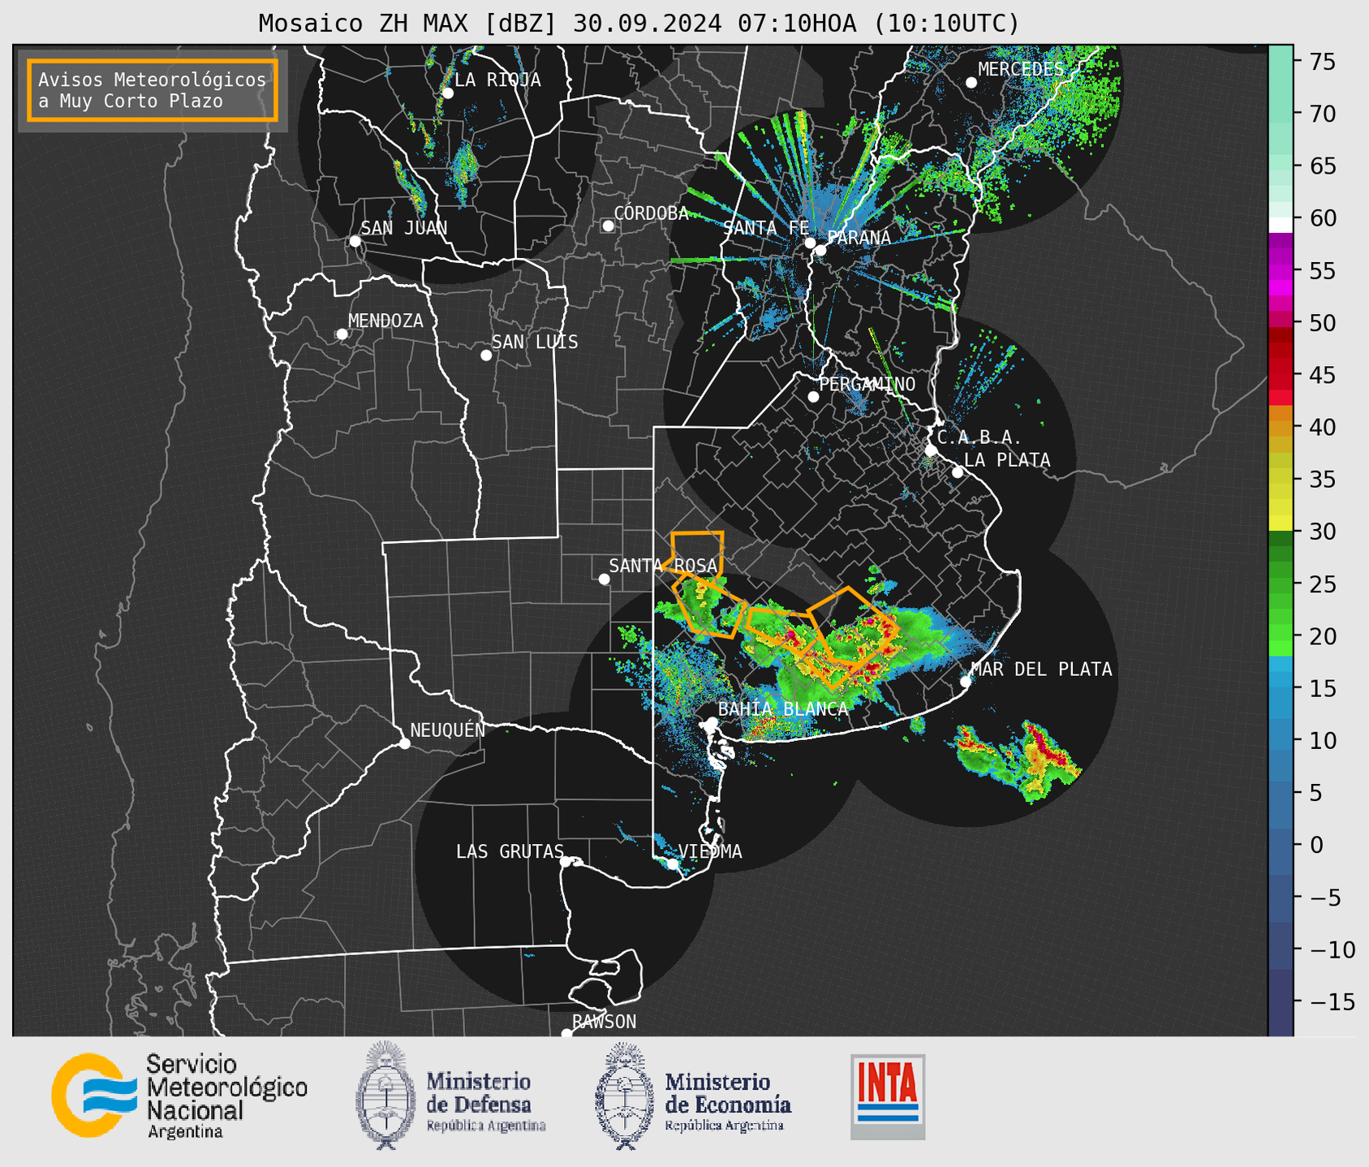Image resolution: width=1369 pixels, height=1167 pixels.
Task: Select the Avisos Meteorológicos a Muy Corto Plazo legend box
Action: [153, 89]
